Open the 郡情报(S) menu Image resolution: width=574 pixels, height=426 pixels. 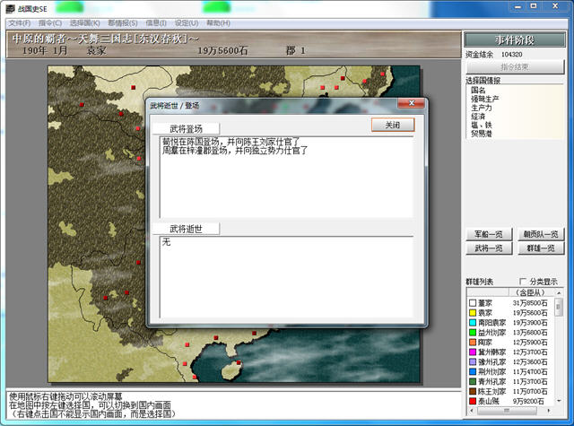click(123, 23)
